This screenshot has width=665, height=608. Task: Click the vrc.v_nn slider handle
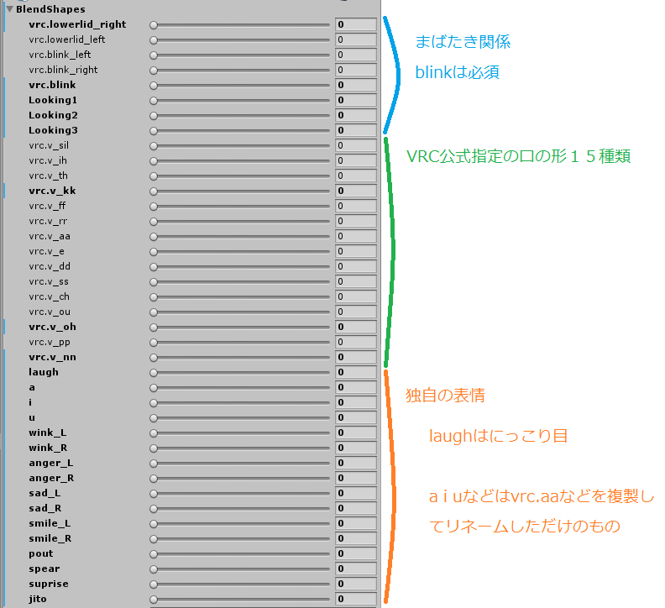154,358
